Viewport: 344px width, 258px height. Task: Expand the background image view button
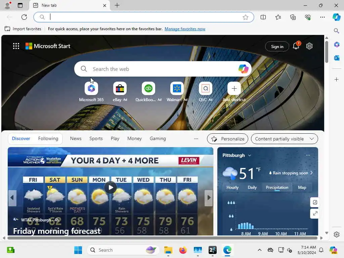point(315,213)
